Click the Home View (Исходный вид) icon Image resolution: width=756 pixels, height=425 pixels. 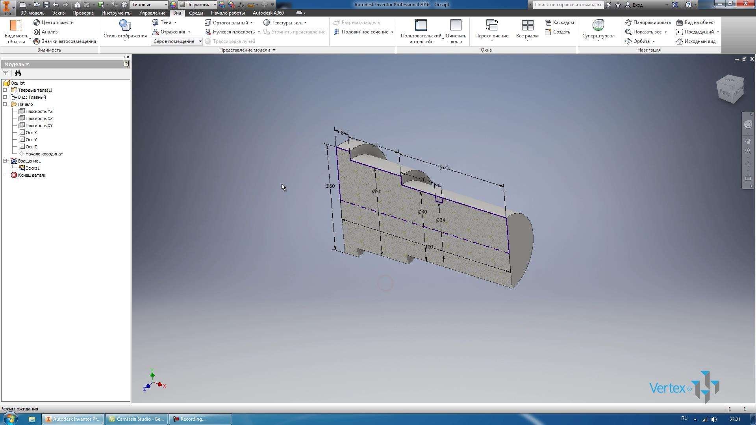point(679,41)
